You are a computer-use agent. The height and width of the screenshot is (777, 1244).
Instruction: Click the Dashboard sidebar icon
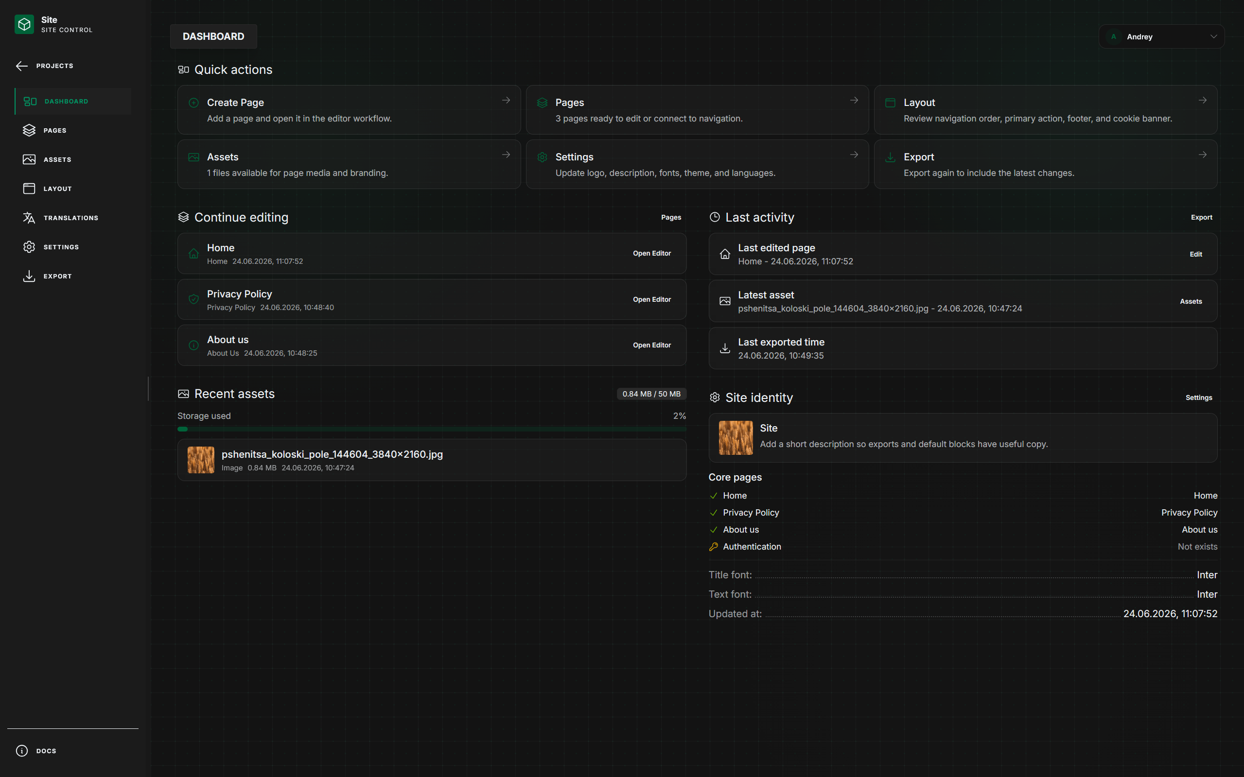point(30,101)
